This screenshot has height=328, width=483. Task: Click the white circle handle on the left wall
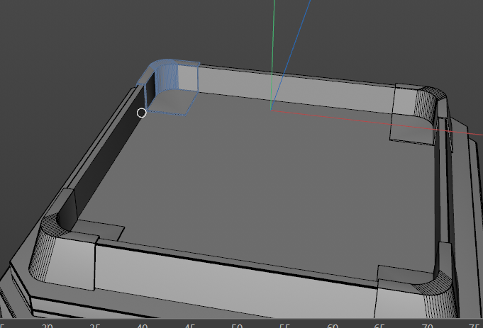pyautogui.click(x=141, y=113)
